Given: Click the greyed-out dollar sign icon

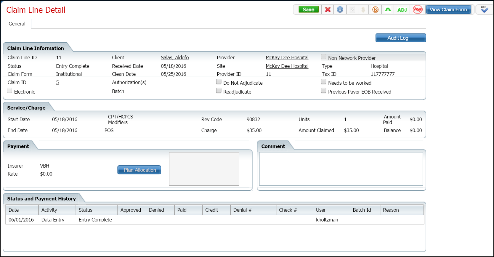Looking at the screenshot, I should (363, 9).
